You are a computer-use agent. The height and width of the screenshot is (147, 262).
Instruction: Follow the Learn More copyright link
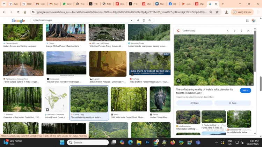click(x=209, y=97)
